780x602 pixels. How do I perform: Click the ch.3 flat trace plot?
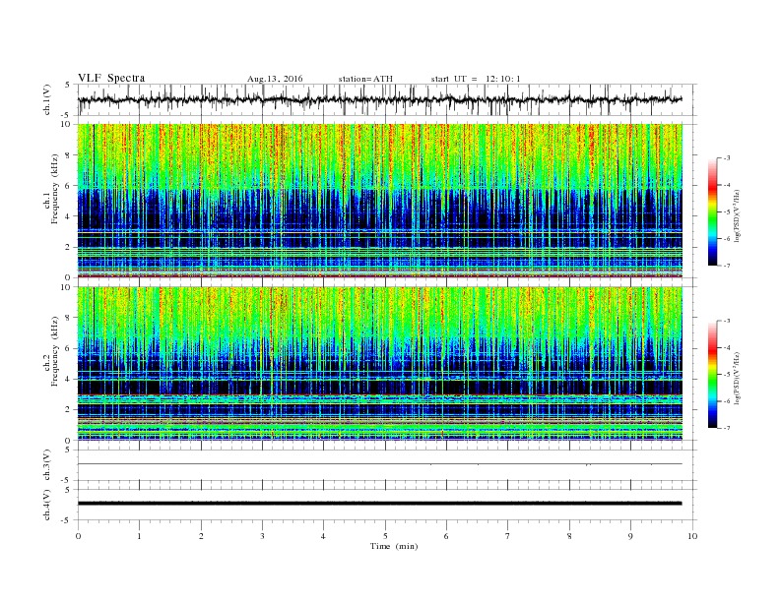pos(380,464)
